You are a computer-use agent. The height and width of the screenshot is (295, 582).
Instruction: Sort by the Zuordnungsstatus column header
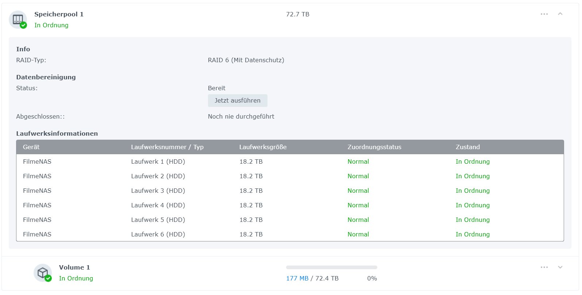click(x=374, y=147)
